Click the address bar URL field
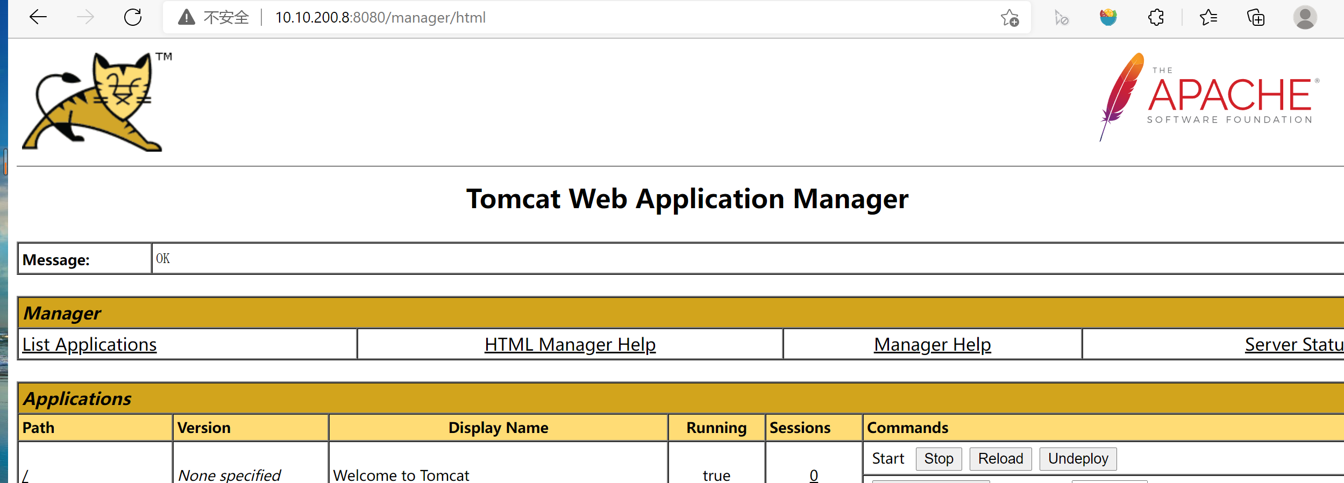Screen dimensions: 1344x483 click(x=596, y=17)
